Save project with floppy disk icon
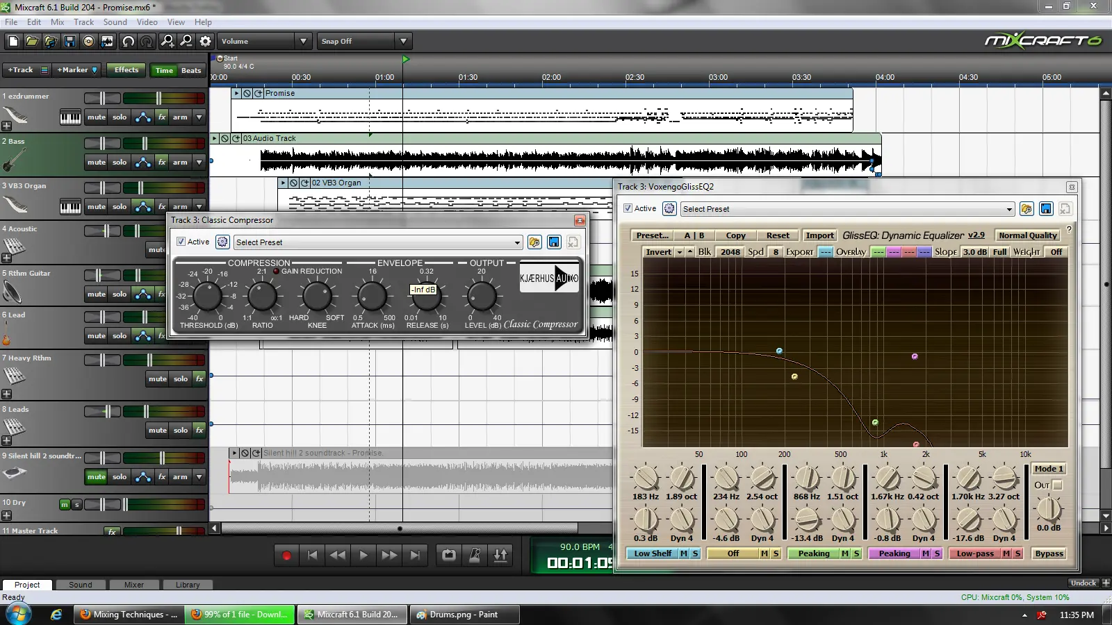The width and height of the screenshot is (1112, 625). pyautogui.click(x=69, y=41)
